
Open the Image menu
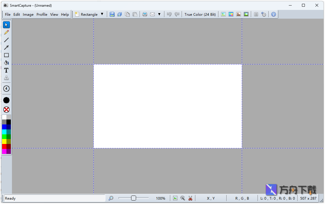tap(28, 14)
